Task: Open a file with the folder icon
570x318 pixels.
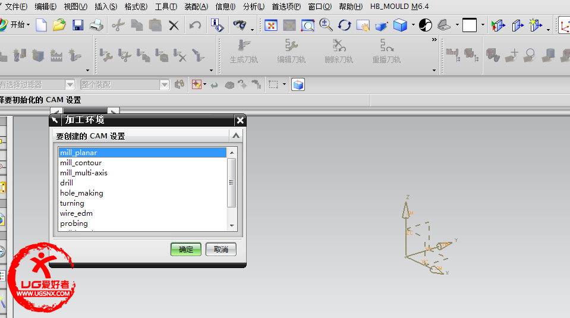Action: tap(59, 25)
